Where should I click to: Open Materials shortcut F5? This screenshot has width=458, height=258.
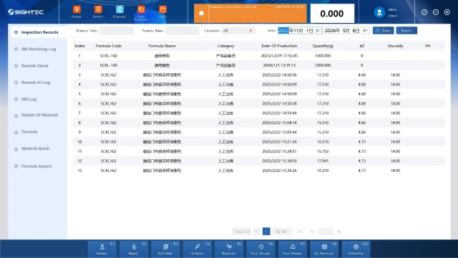pos(229,249)
